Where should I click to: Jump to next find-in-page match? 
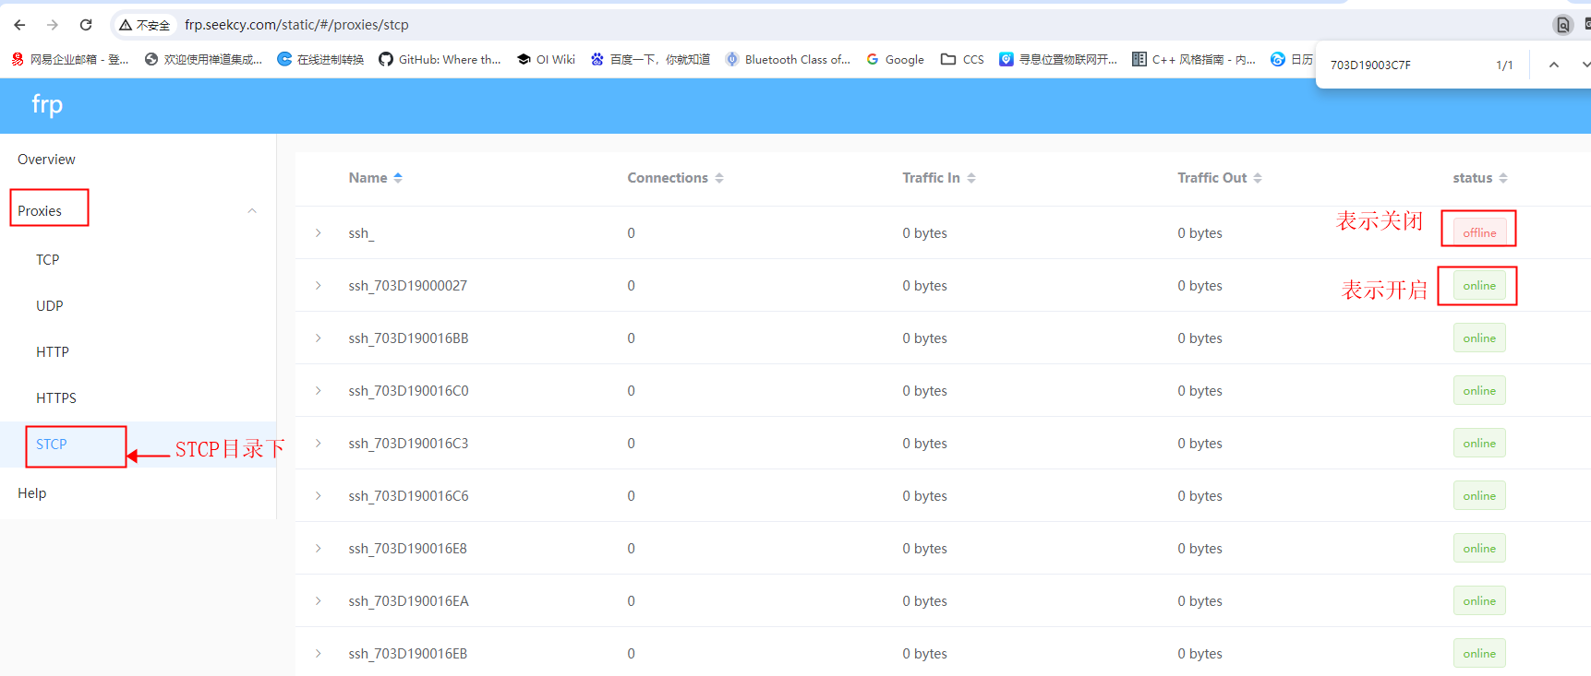coord(1585,65)
